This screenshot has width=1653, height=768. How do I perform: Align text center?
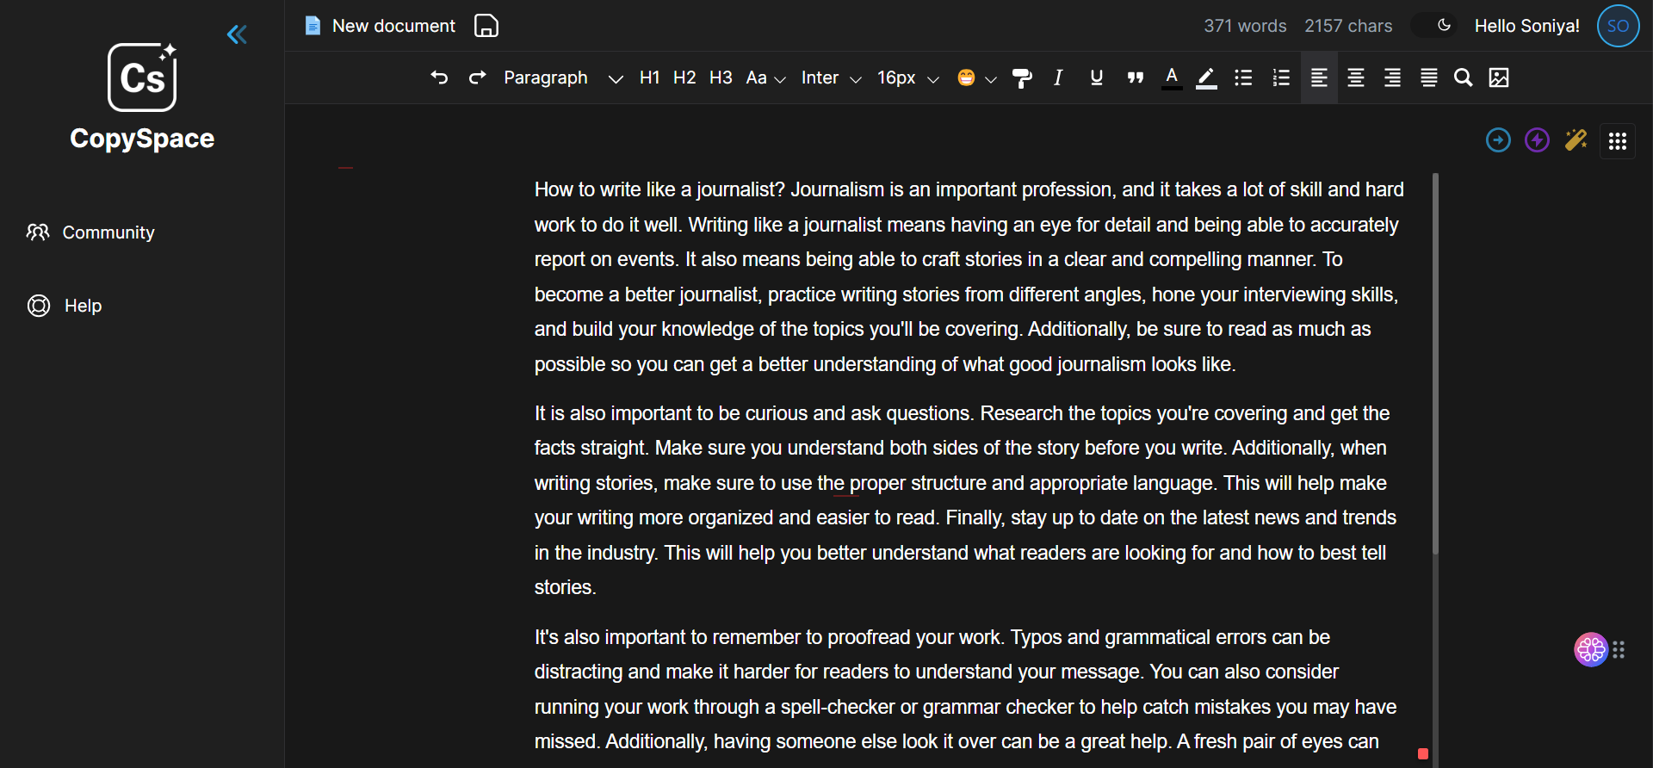pos(1356,77)
